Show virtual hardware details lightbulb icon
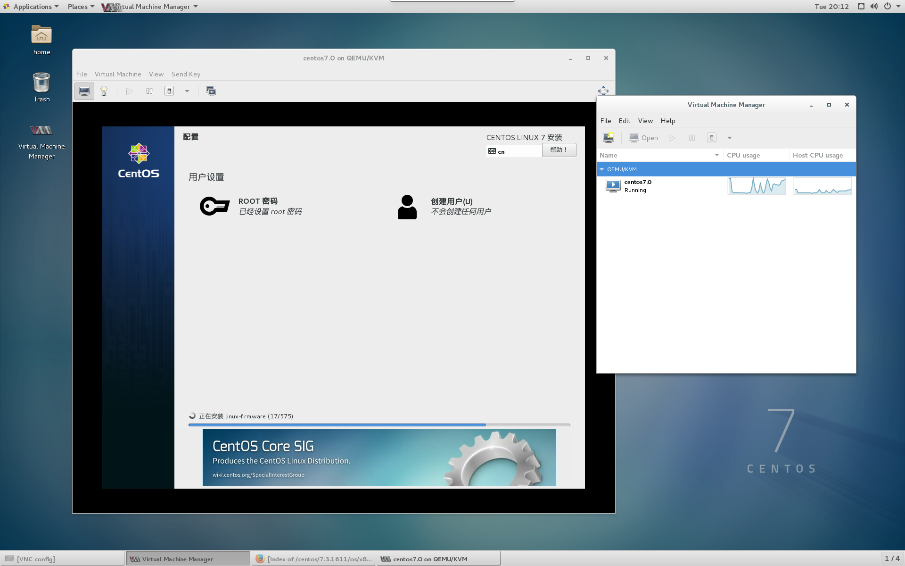The width and height of the screenshot is (905, 566). (104, 91)
